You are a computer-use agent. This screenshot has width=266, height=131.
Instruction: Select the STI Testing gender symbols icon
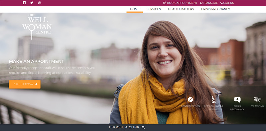[x=257, y=100]
